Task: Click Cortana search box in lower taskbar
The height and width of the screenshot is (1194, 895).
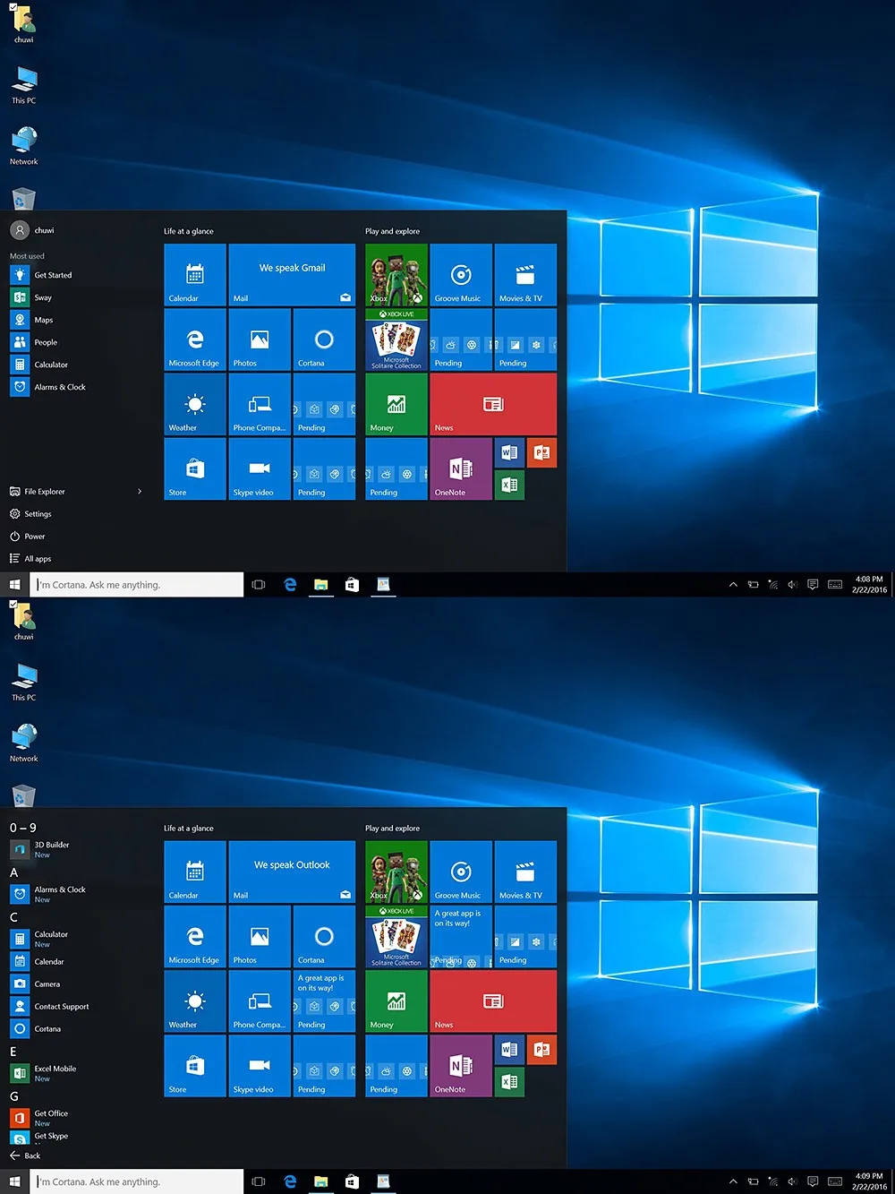Action: 137,1181
